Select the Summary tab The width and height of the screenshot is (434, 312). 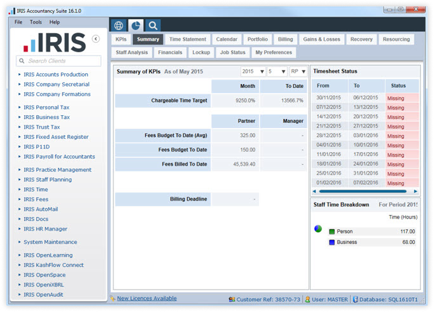point(148,39)
